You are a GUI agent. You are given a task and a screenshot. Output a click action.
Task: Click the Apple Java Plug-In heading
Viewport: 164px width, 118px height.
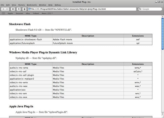point(21,106)
